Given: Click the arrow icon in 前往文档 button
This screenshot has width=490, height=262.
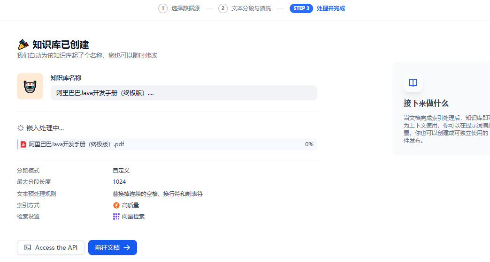Looking at the screenshot, I should (127, 247).
